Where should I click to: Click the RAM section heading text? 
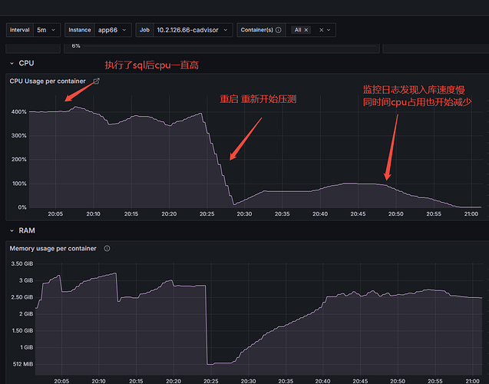pos(26,230)
